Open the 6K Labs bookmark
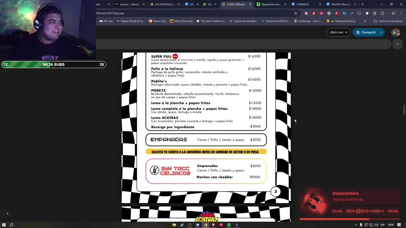Viewport: 406px width, 228px height. 106,21
